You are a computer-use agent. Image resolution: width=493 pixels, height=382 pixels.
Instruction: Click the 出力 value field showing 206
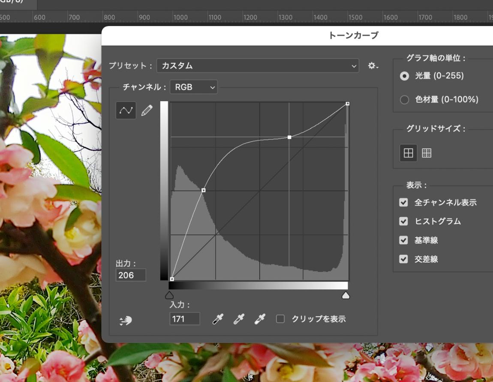point(131,275)
